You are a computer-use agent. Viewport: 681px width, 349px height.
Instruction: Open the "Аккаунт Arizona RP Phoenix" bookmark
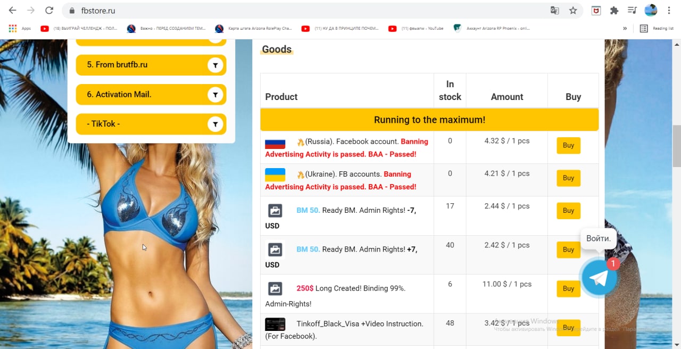click(492, 28)
